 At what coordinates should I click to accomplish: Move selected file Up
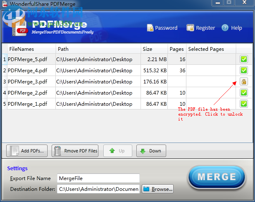tap(118, 151)
